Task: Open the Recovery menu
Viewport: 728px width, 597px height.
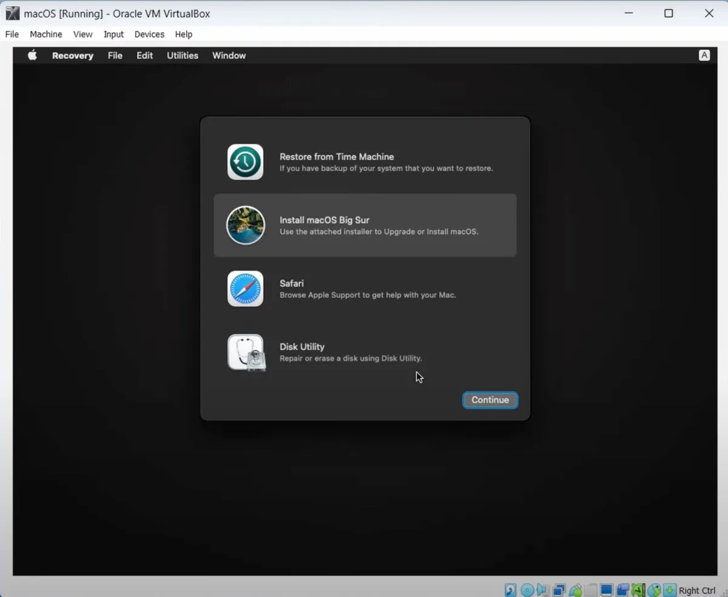Action: click(73, 55)
